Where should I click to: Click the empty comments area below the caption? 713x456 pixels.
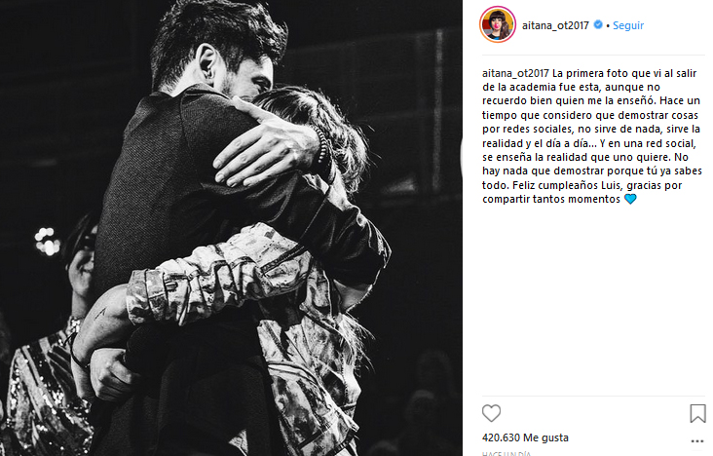[x=593, y=300]
